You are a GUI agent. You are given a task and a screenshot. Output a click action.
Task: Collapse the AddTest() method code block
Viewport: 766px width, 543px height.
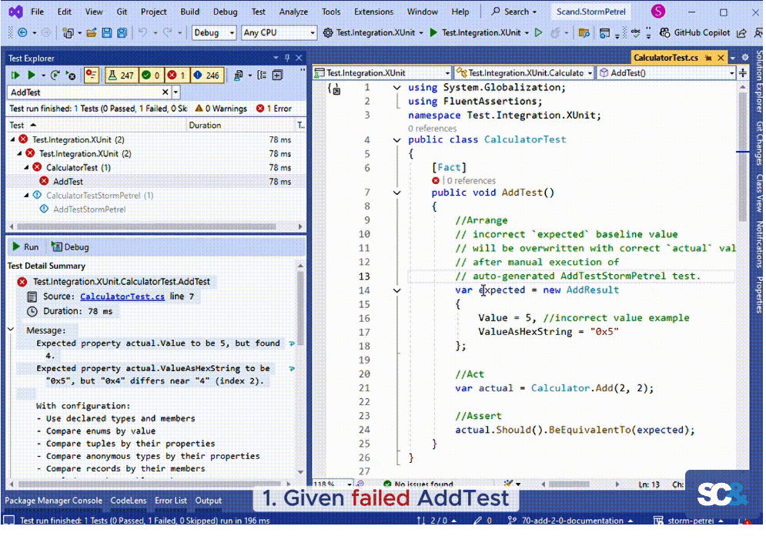(x=396, y=193)
